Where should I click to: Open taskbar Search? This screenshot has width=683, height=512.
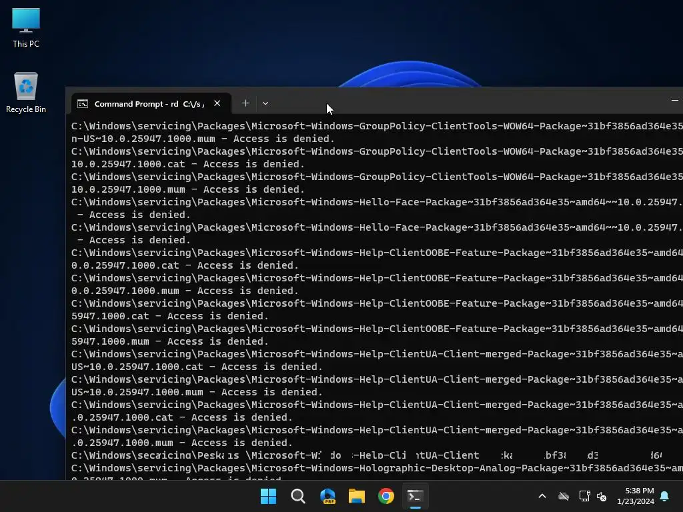click(x=298, y=496)
